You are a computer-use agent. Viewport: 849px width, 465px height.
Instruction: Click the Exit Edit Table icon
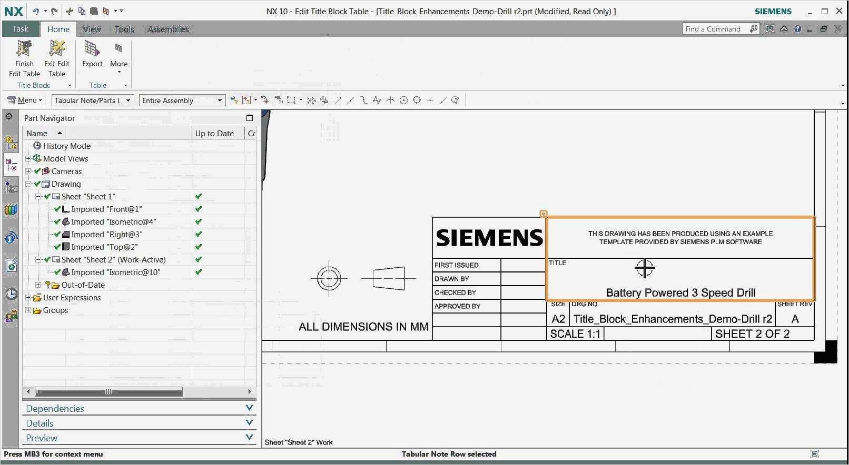57,49
